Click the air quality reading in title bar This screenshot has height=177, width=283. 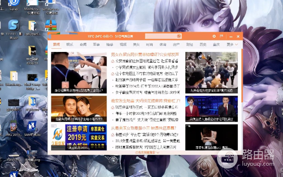click(124, 36)
